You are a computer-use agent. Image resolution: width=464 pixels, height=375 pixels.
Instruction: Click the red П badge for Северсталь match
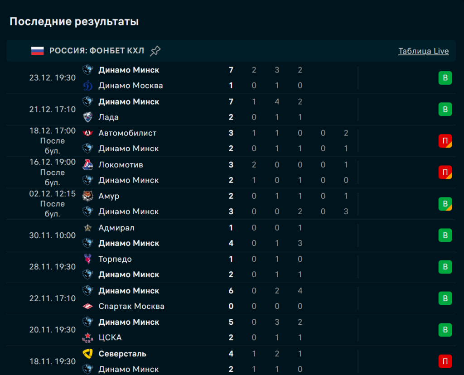coord(445,361)
